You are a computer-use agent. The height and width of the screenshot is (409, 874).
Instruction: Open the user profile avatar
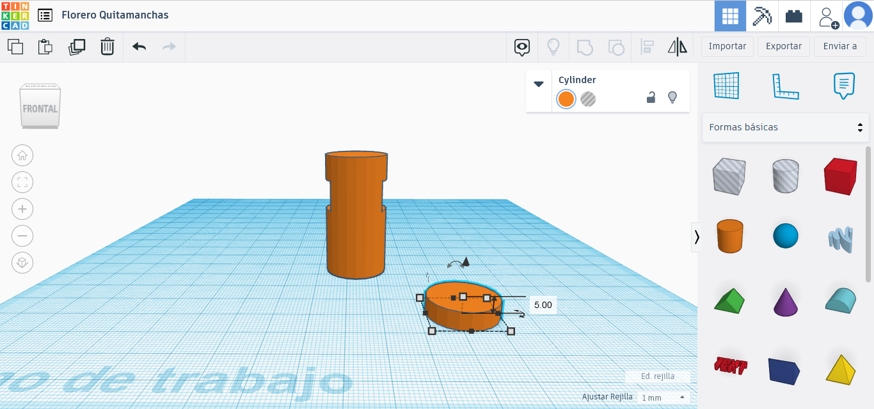click(858, 16)
